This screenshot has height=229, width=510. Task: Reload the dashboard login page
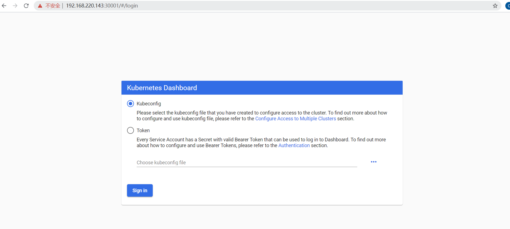point(26,6)
